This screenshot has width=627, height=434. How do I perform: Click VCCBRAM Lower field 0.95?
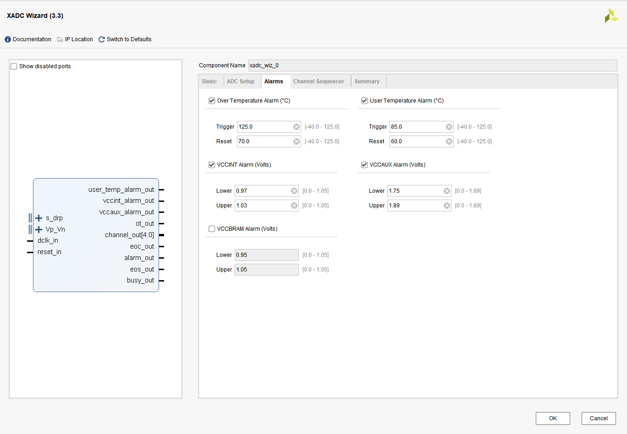coord(267,255)
